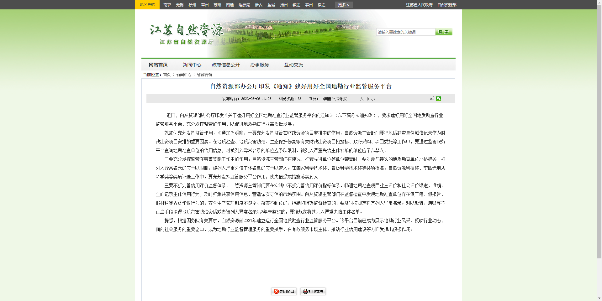
Task: Open the 政府信息公开 navigation menu
Action: pos(225,65)
